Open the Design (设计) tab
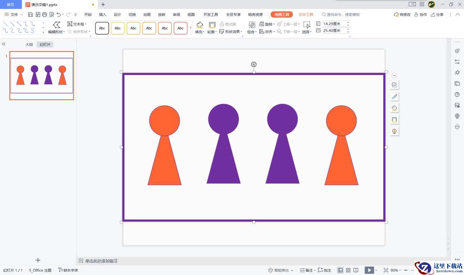464x275 pixels. coord(117,15)
